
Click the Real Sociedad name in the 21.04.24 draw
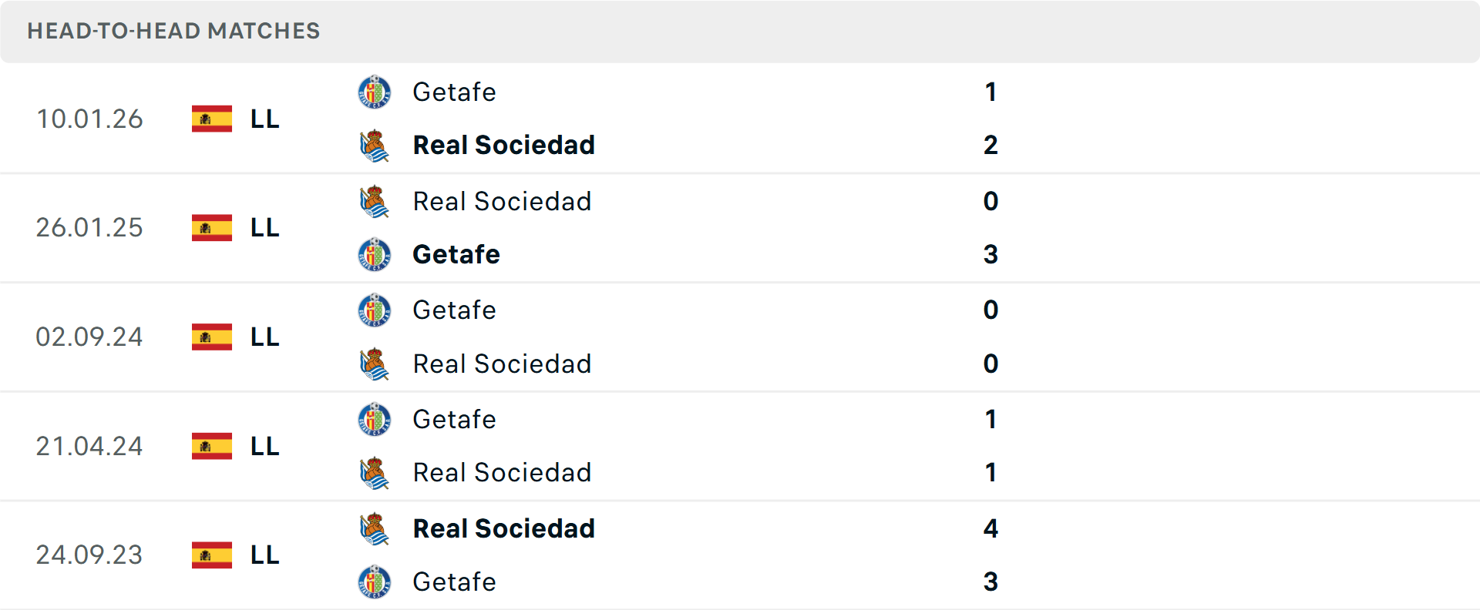tap(503, 473)
